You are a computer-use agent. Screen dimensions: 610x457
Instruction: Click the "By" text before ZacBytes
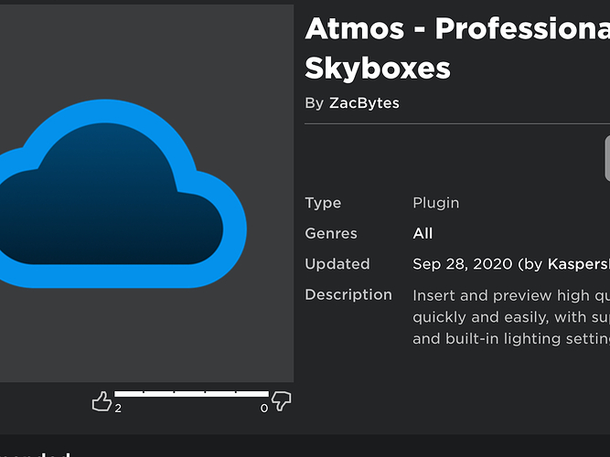[314, 103]
